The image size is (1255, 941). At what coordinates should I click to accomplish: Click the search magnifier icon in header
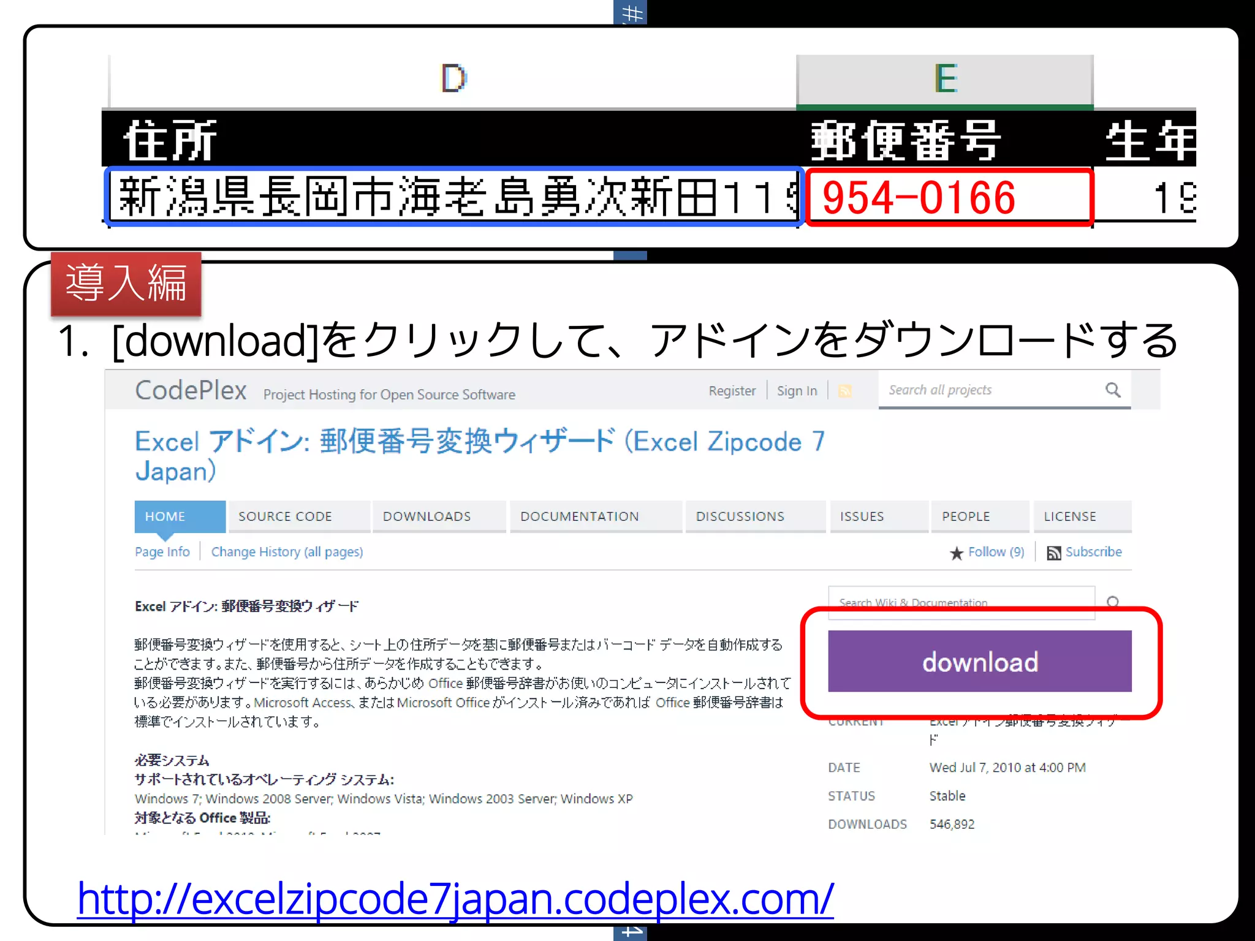tap(1113, 390)
